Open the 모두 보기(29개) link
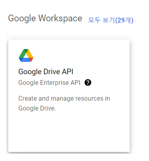 click(111, 20)
